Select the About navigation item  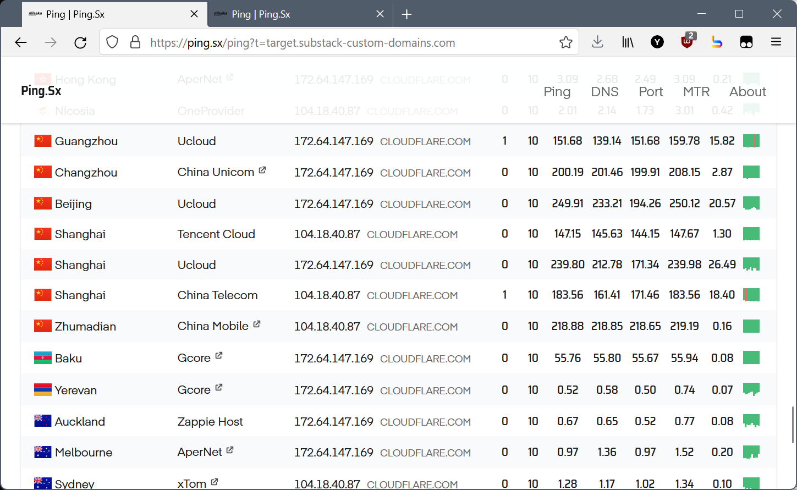(x=747, y=92)
